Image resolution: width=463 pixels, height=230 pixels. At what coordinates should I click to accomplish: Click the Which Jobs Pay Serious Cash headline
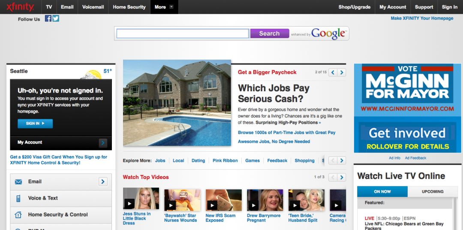274,93
